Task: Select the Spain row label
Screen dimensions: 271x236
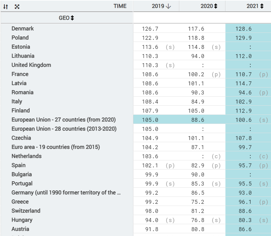Action: [19, 165]
